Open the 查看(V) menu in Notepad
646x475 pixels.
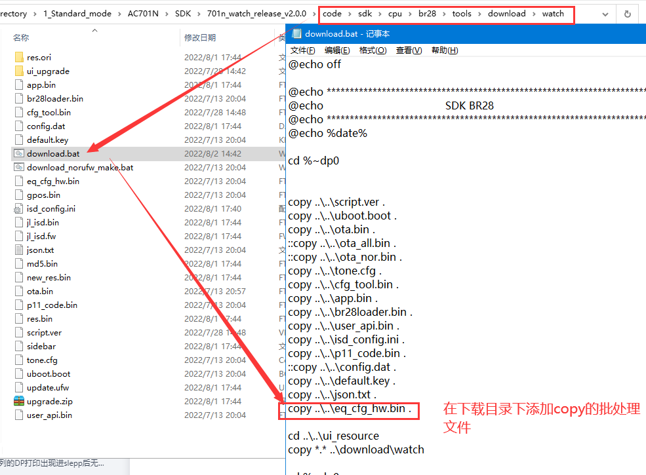point(409,50)
